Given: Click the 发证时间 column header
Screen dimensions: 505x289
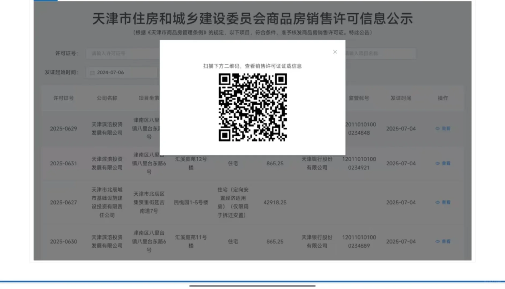Looking at the screenshot, I should pos(401,98).
